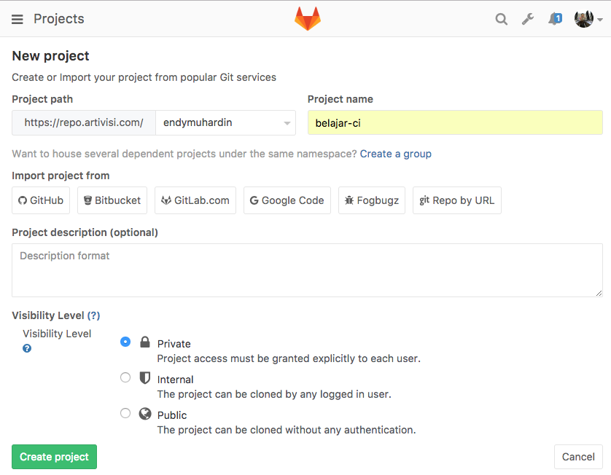
Task: Import project from GitLab.com
Action: [x=195, y=200]
